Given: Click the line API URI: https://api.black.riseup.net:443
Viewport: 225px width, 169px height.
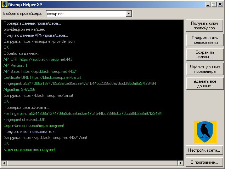Looking at the screenshot, I should (x=38, y=59).
